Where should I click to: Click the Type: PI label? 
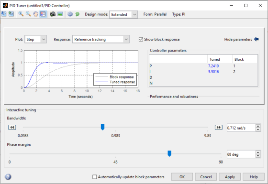pyautogui.click(x=179, y=14)
